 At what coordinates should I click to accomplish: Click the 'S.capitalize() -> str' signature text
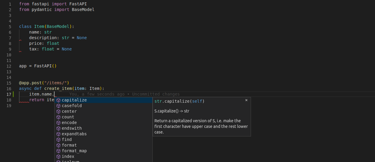[172, 111]
